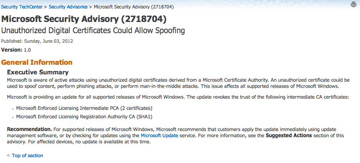
Task: Open the Microsoft Update service link
Action: click(x=159, y=135)
